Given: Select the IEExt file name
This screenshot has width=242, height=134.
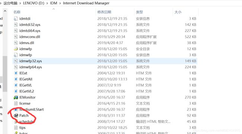Looking at the screenshot, I should [23, 73].
